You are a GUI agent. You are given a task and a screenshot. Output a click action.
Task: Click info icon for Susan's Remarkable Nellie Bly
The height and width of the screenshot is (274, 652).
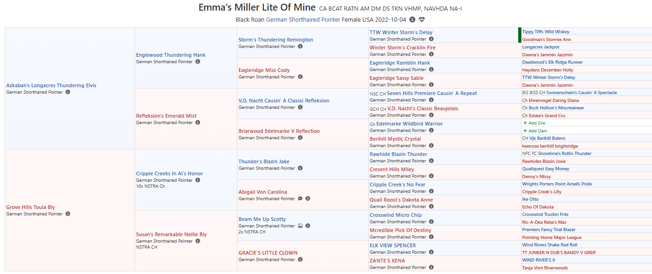[x=198, y=241]
